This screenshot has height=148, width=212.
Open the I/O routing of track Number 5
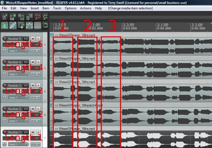[x=26, y=39]
